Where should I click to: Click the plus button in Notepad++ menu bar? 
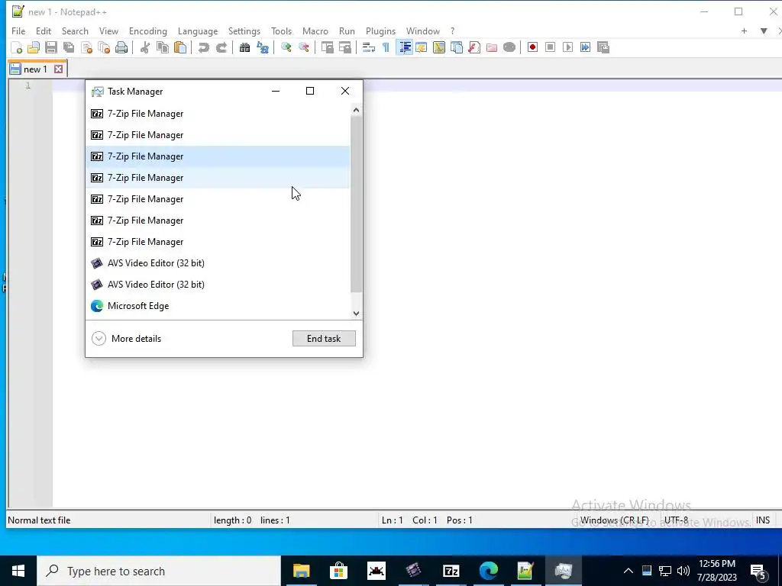744,31
